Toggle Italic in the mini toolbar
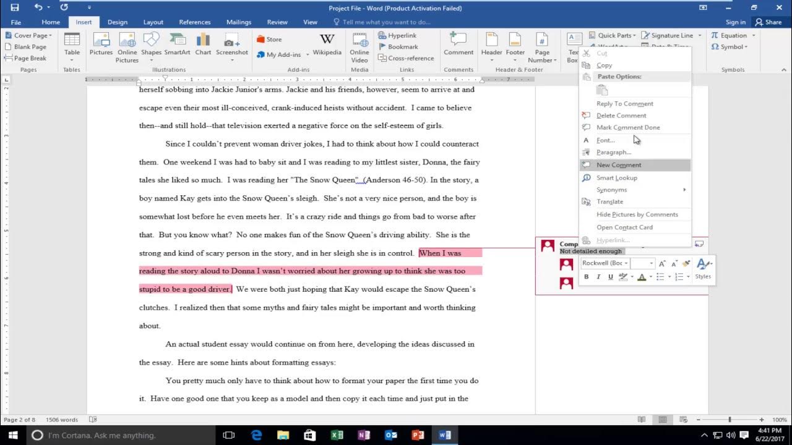 pyautogui.click(x=598, y=277)
